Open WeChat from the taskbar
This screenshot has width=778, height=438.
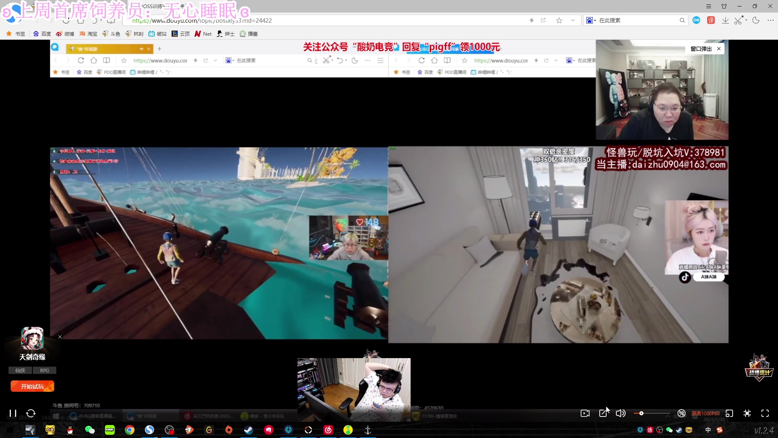tap(90, 430)
